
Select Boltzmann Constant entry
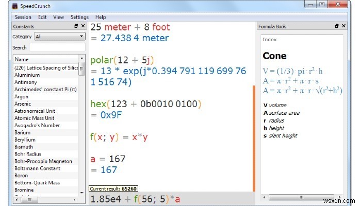46,168
